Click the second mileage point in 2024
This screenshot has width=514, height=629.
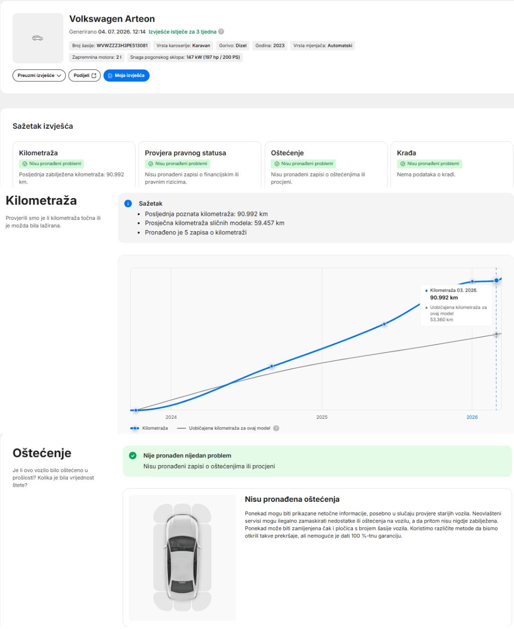tap(272, 366)
